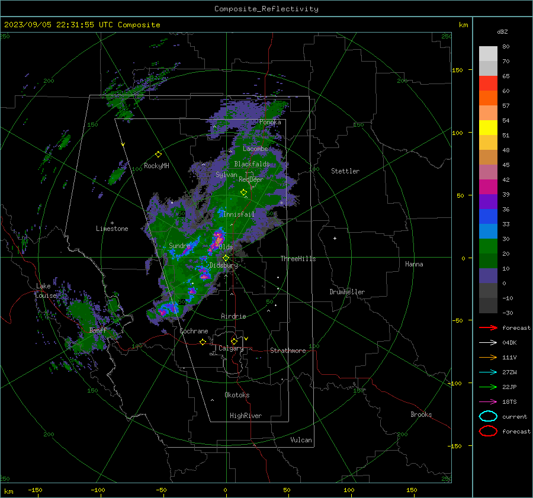Click the RockyMH label
Screen dimensions: 533x498
click(x=156, y=166)
